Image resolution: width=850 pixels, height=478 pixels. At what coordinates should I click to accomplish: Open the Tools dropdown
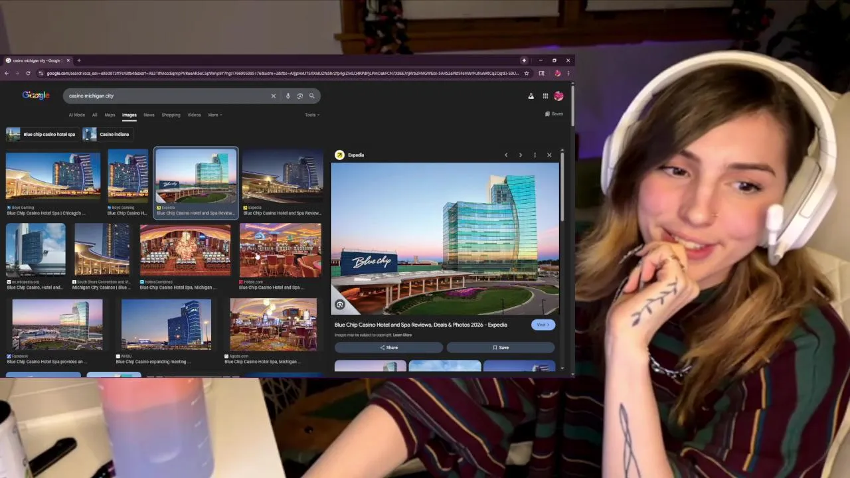311,115
